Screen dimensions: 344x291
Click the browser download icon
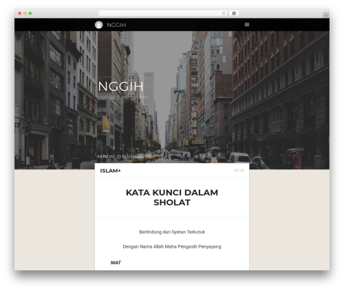(234, 13)
